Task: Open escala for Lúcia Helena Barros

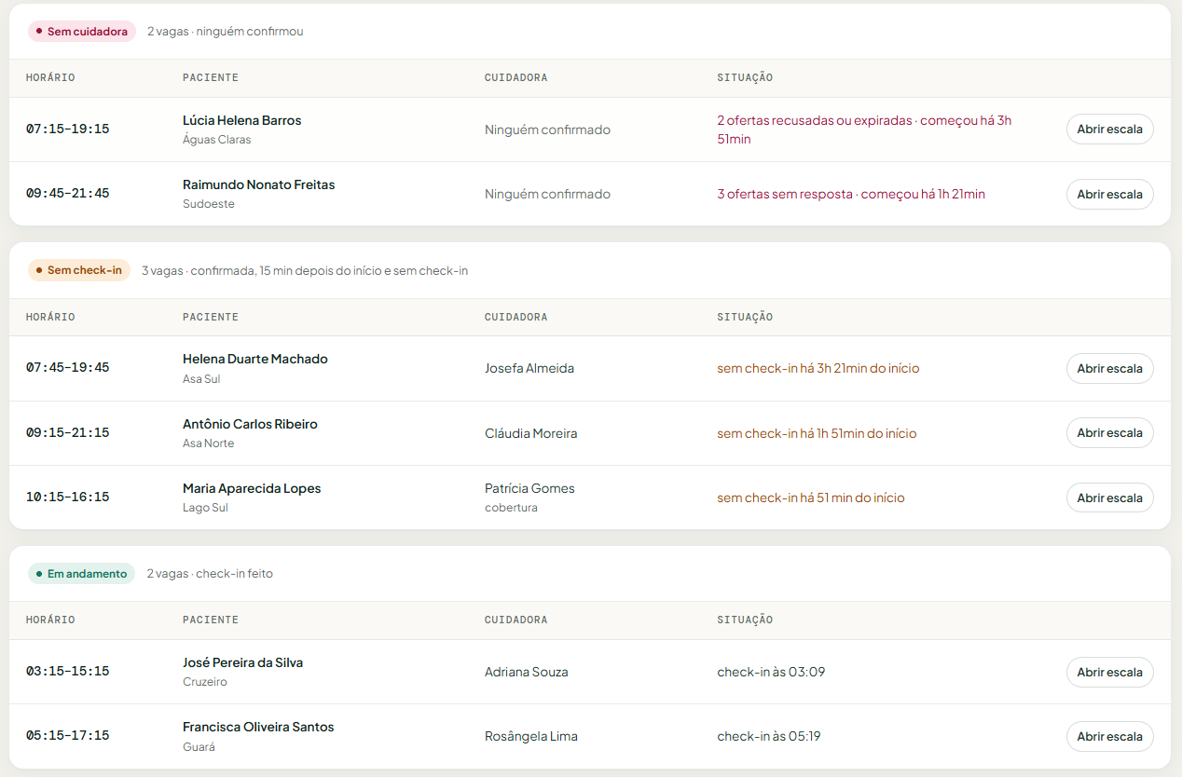Action: [1109, 129]
